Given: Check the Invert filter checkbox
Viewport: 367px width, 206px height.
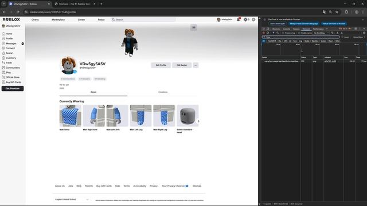Looking at the screenshot, I should tap(342, 37).
